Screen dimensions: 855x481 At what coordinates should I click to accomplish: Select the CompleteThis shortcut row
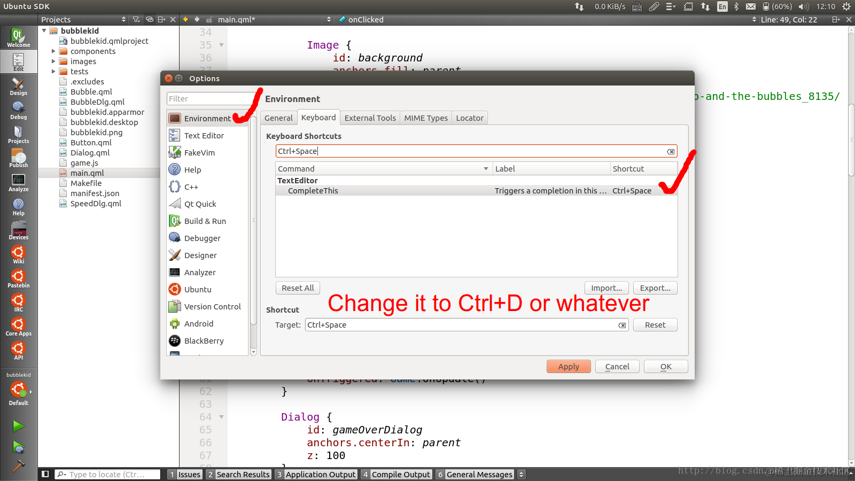(x=476, y=191)
